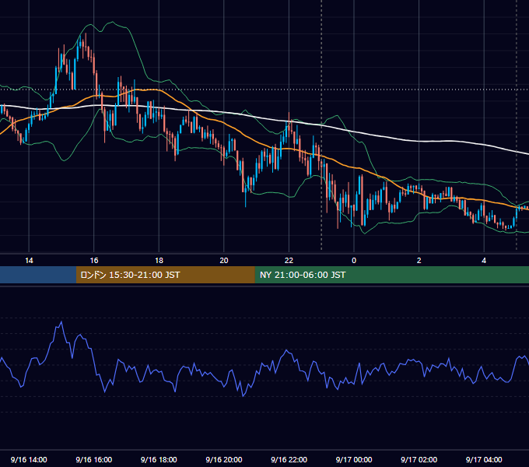This screenshot has height=467, width=529.
Task: Click the 18 hour label on upper axis
Action: click(159, 261)
